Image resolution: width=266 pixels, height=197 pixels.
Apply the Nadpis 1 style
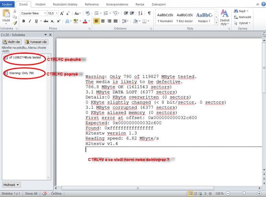point(204,18)
